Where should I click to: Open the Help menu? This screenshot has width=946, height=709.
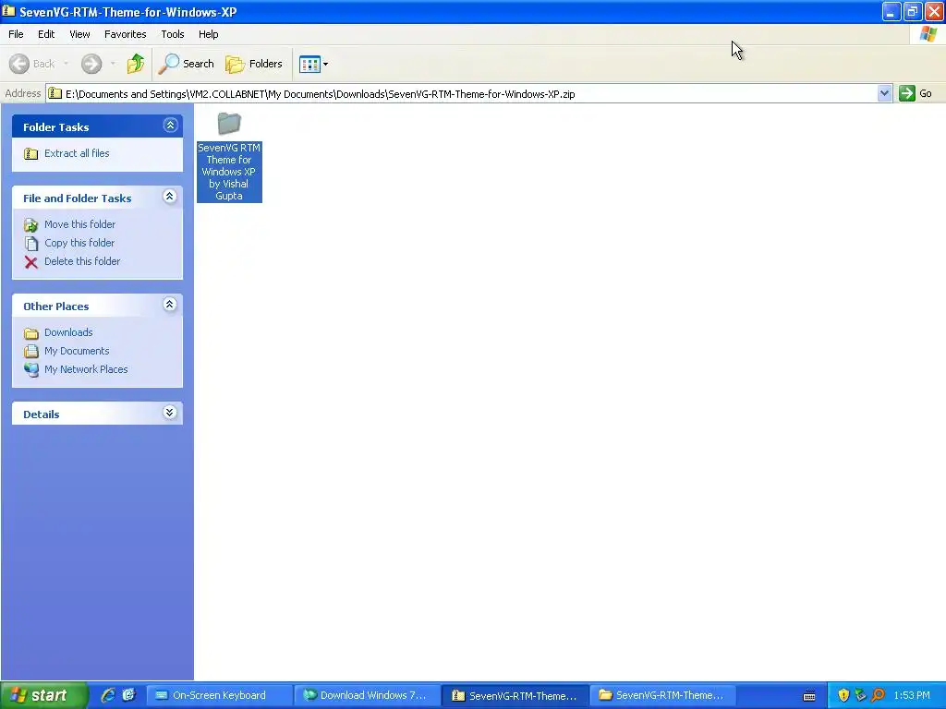point(208,34)
